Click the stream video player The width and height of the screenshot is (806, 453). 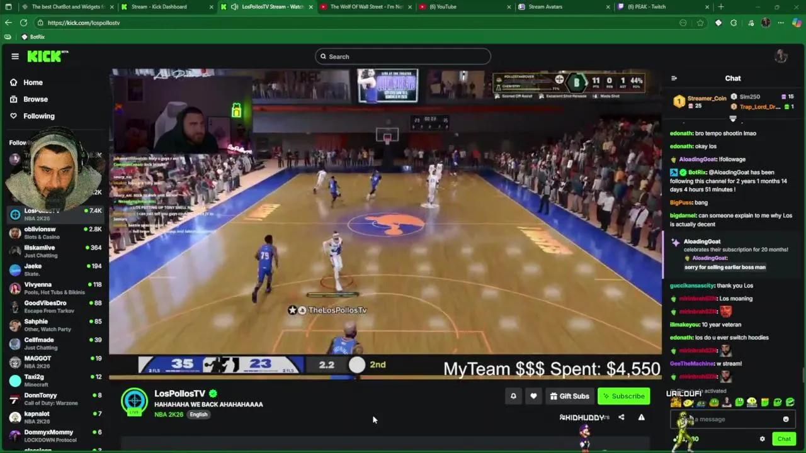tap(385, 224)
